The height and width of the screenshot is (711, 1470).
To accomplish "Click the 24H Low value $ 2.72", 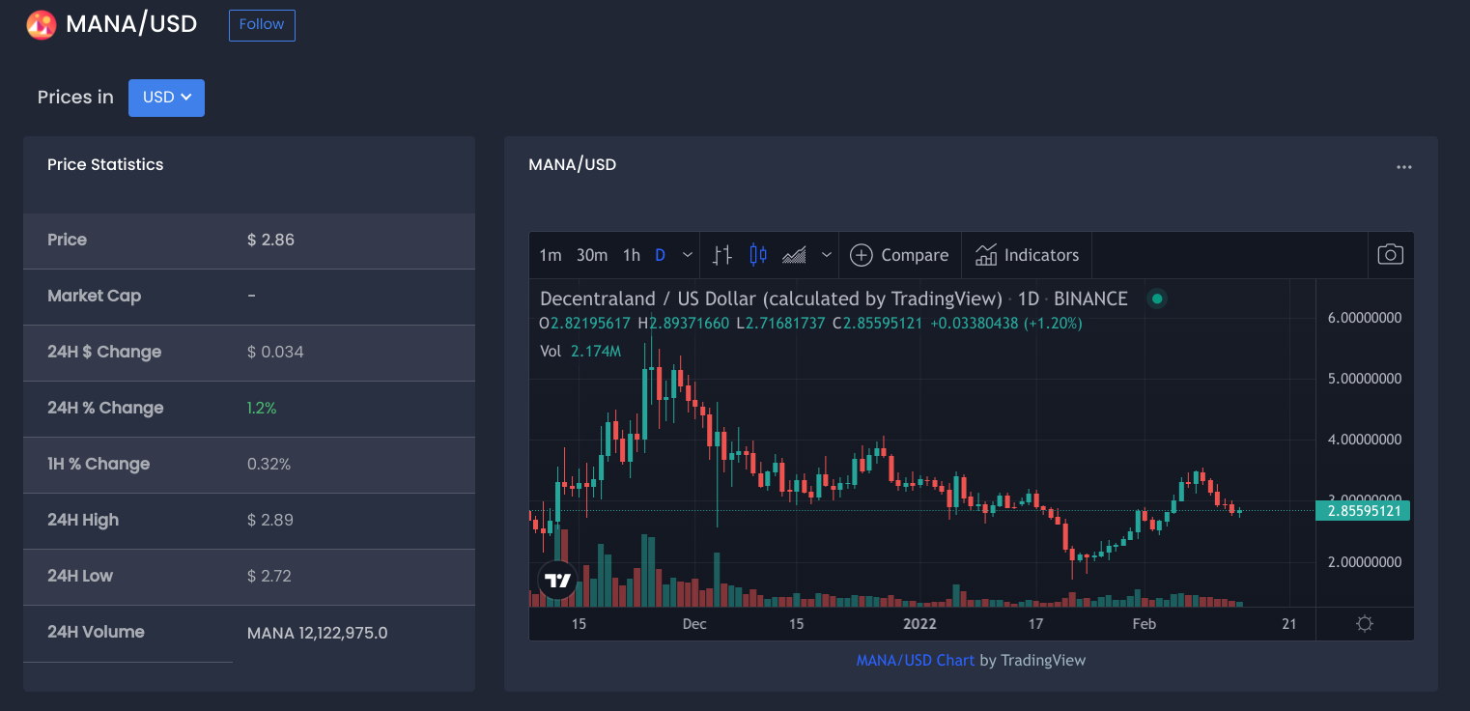I will click(x=269, y=576).
